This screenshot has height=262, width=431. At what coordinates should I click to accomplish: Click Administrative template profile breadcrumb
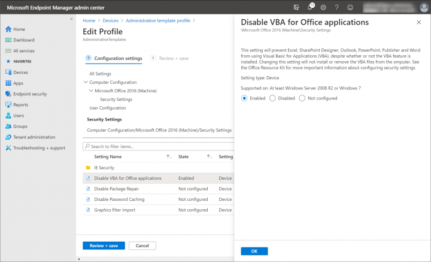(x=158, y=20)
